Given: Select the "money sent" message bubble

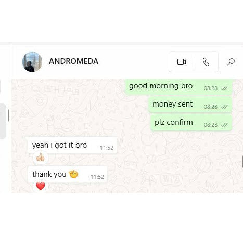Looking at the screenshot, I should (190, 105).
